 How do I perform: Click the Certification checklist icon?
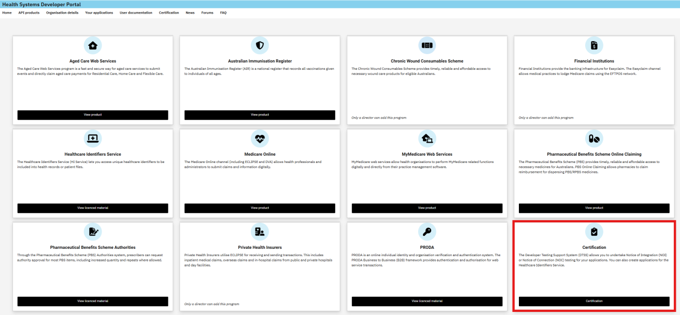[x=594, y=232]
